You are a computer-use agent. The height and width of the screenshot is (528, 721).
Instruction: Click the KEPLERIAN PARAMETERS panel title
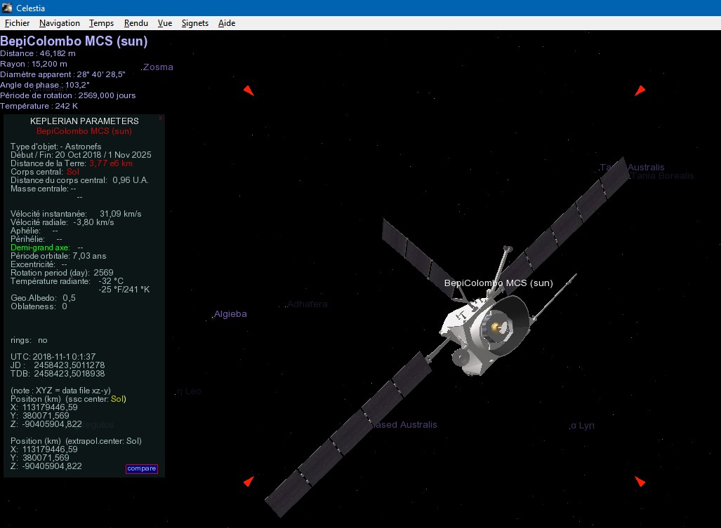(x=84, y=121)
